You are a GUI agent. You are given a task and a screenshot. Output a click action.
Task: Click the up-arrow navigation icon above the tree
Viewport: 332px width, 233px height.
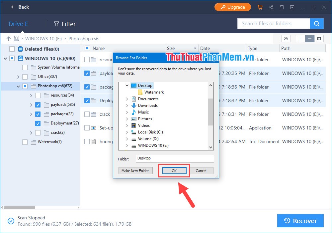pyautogui.click(x=8, y=39)
